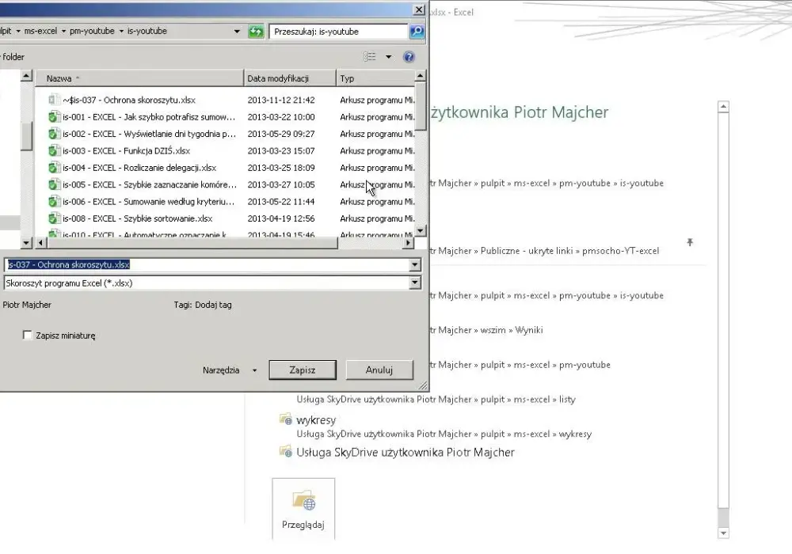Click Excel icon of is-003 file
This screenshot has height=554, width=792.
click(53, 151)
